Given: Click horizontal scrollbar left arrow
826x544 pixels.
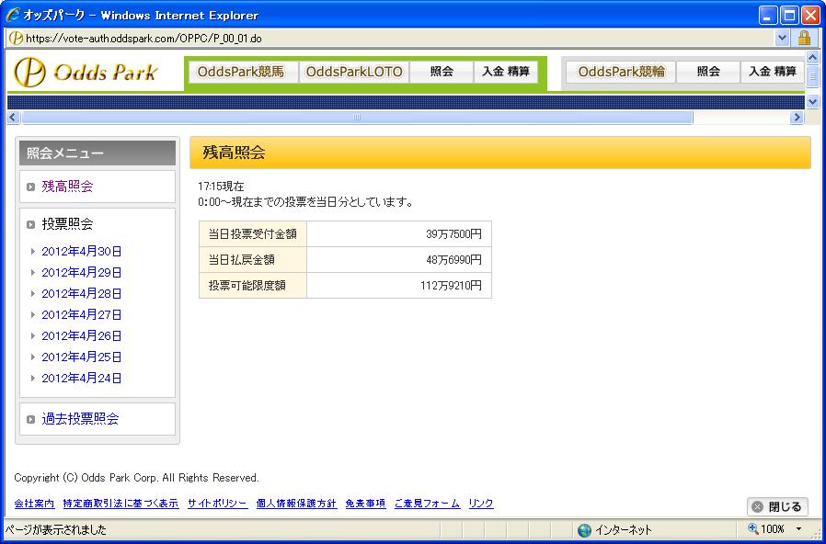Looking at the screenshot, I should [x=14, y=117].
